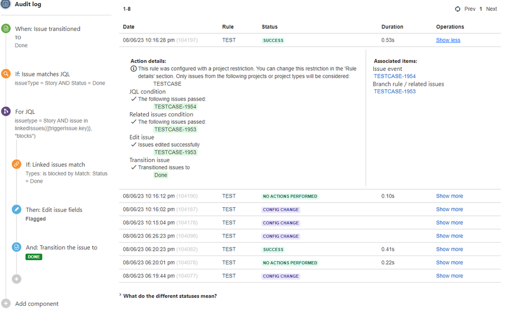Show more for 10:16:02 pm entry
513x315 pixels.
[x=449, y=209]
